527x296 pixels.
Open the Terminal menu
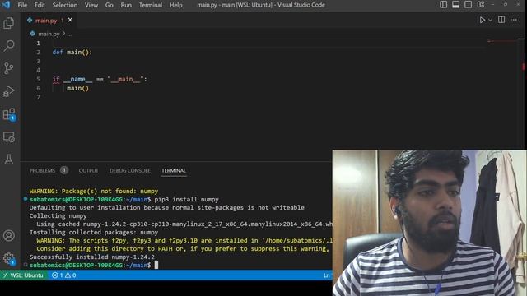click(x=151, y=5)
